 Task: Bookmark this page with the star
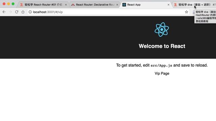coord(186,12)
